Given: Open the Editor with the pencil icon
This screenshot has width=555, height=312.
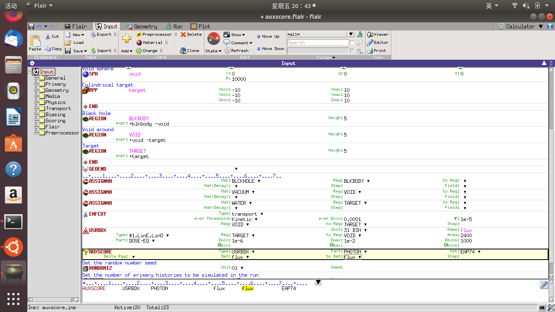Looking at the screenshot, I should (378, 42).
